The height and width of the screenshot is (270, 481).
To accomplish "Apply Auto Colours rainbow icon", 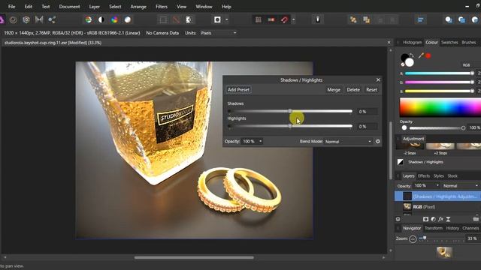I will [114, 20].
